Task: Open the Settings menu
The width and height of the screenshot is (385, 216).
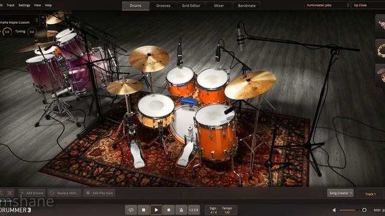Action: (24, 5)
